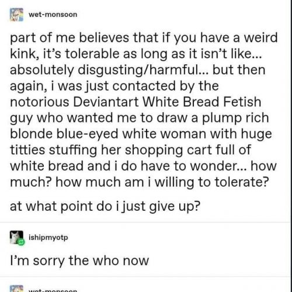Click the phrase "how much am i willing to tolerate?"

click(x=162, y=182)
